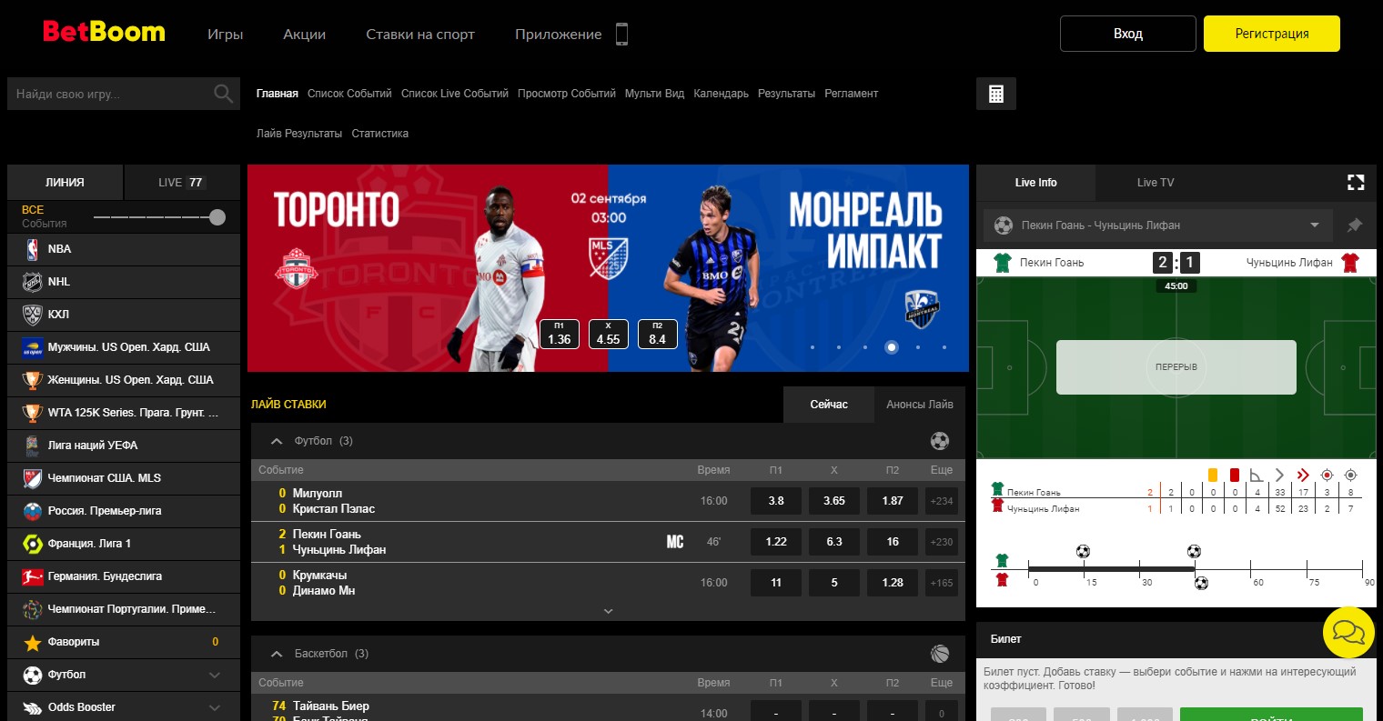Click the Франция Лига 1 icon

[33, 544]
